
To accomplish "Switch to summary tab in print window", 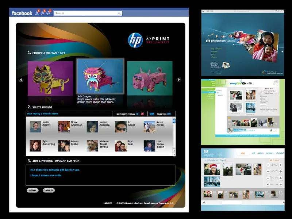I will pyautogui.click(x=270, y=153).
